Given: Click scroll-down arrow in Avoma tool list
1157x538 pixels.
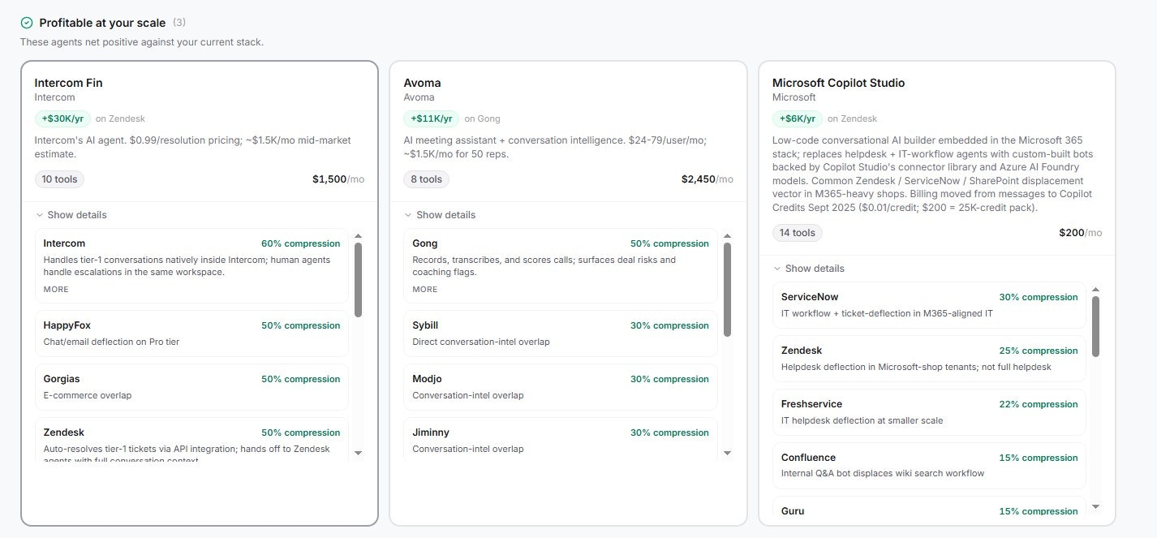Looking at the screenshot, I should (728, 453).
